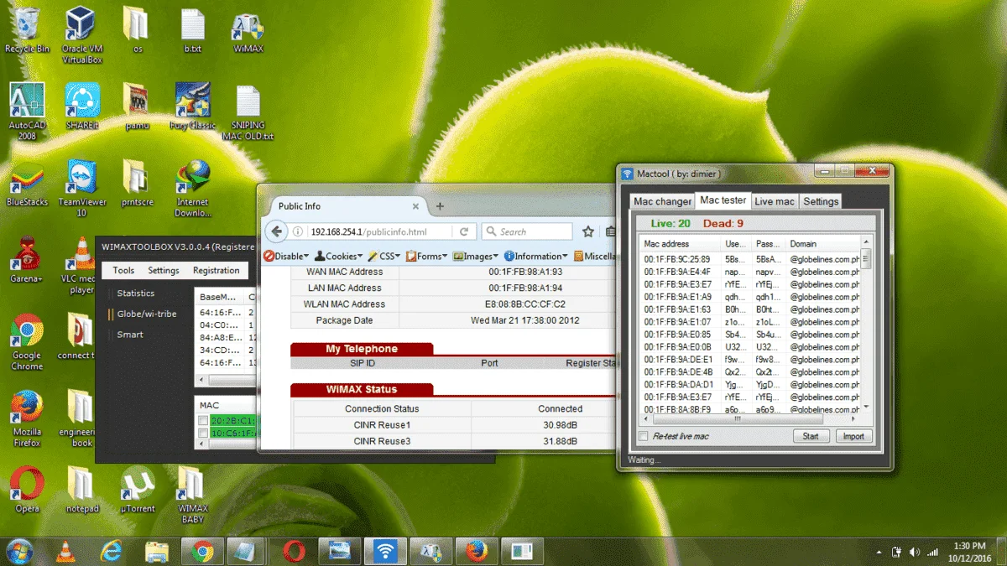Select Smart in WIMAXTOOLBOX sidebar
Viewport: 1007px width, 566px height.
[x=130, y=334]
